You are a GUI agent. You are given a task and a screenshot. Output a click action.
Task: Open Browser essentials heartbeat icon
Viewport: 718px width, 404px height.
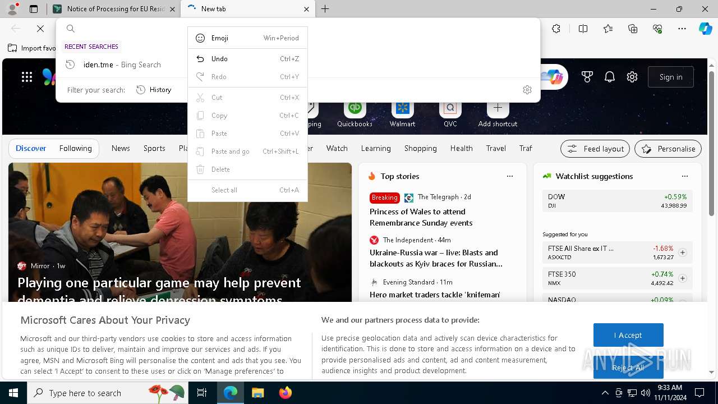coord(657,29)
